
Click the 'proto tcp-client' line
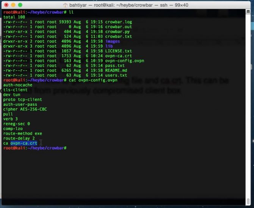(x=22, y=99)
